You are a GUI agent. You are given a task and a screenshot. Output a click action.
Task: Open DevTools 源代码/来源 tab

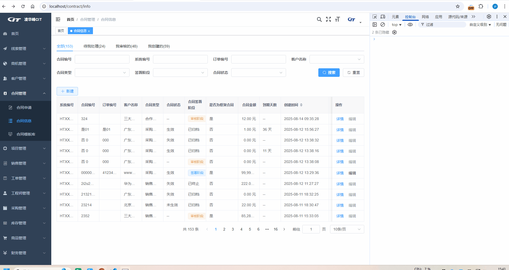click(x=458, y=17)
